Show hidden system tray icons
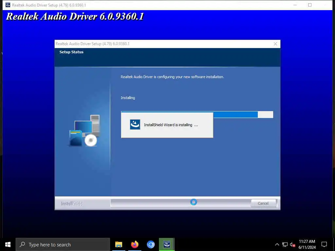This screenshot has width=335, height=251. (x=277, y=244)
